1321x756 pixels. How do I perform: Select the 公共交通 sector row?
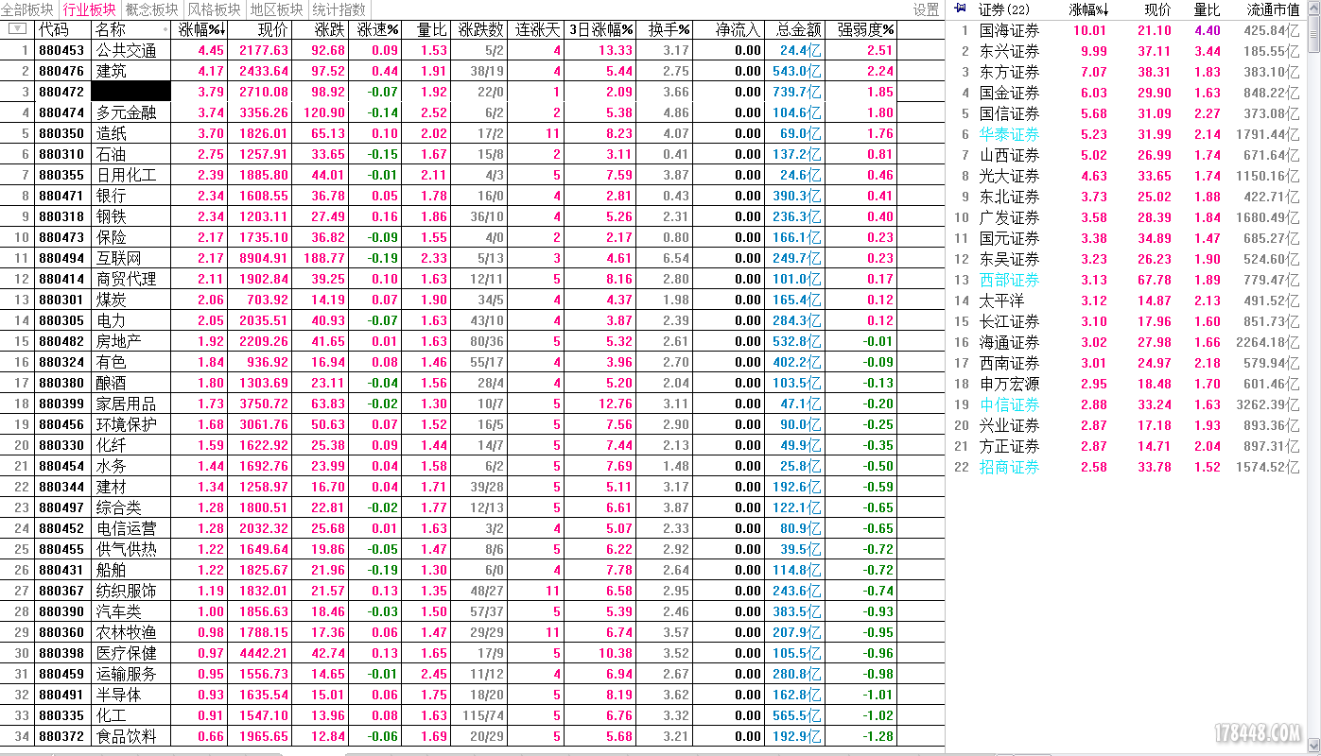pyautogui.click(x=473, y=50)
